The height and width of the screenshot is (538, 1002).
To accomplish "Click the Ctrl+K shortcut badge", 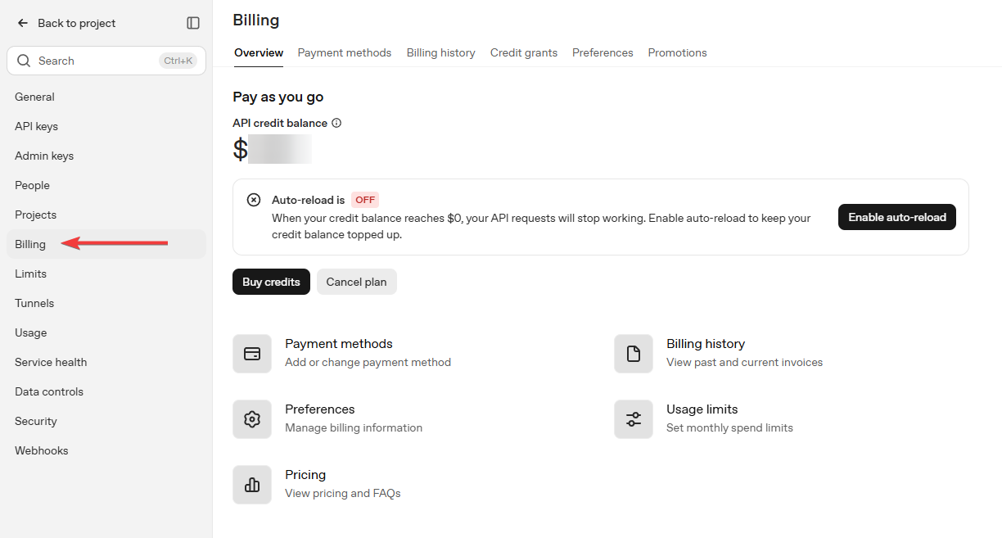I will point(178,61).
